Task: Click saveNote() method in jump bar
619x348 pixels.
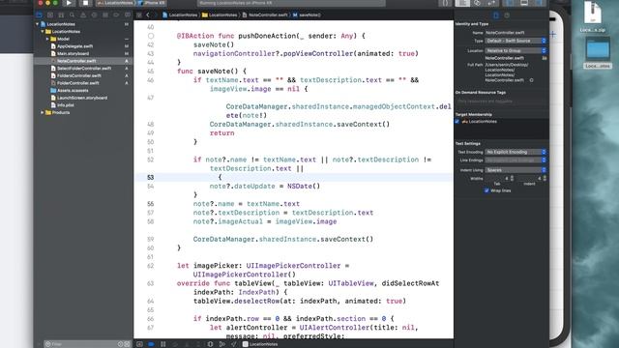Action: [x=307, y=15]
